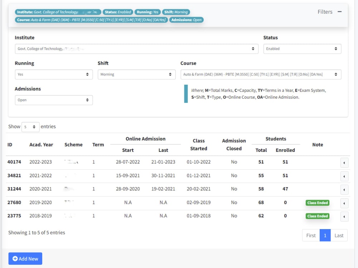
Task: Select ID 34821 cell
Action: point(14,175)
